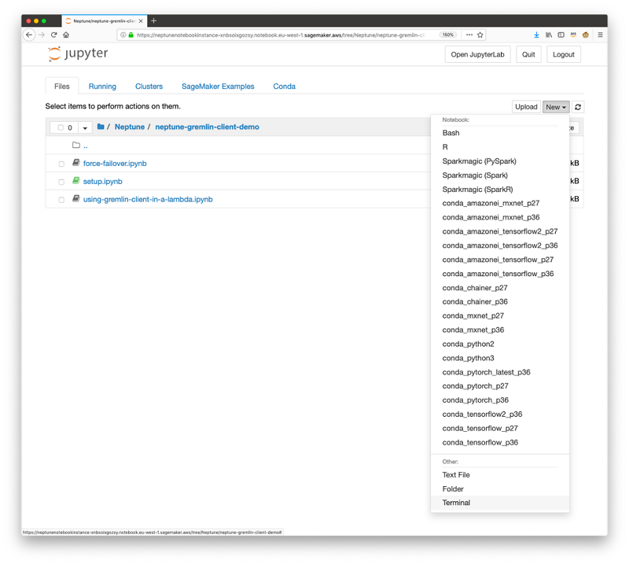Check the box for setup.ipynb
The width and height of the screenshot is (629, 564).
click(x=61, y=182)
